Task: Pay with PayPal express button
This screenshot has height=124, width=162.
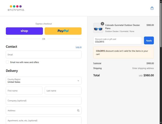Action: tap(63, 31)
